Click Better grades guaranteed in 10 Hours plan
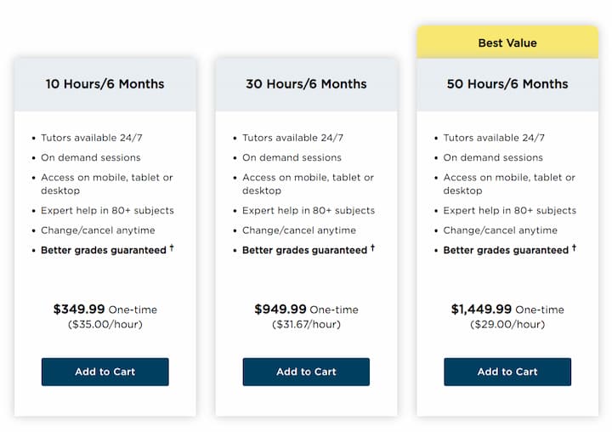Viewport: 612px width, 432px height. tap(104, 250)
